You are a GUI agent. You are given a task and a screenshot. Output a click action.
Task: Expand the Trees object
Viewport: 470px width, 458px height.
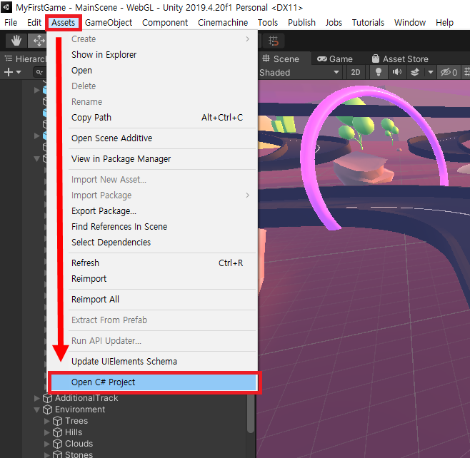[46, 421]
